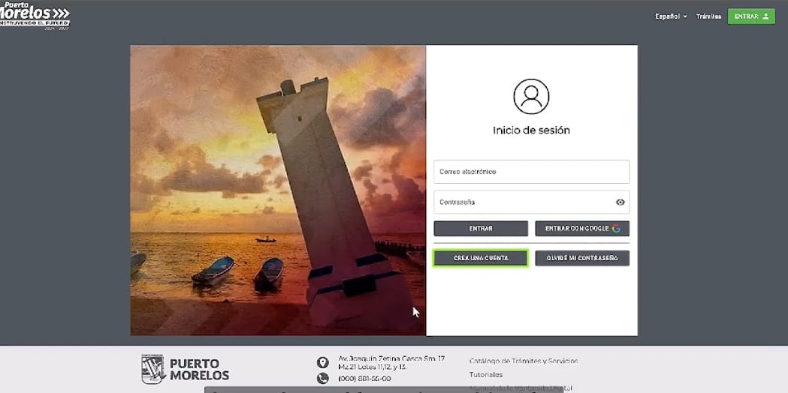
Task: Click the Puerto Morelos crest in footer
Action: [x=152, y=369]
